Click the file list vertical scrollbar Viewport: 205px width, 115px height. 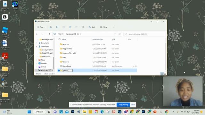166,56
